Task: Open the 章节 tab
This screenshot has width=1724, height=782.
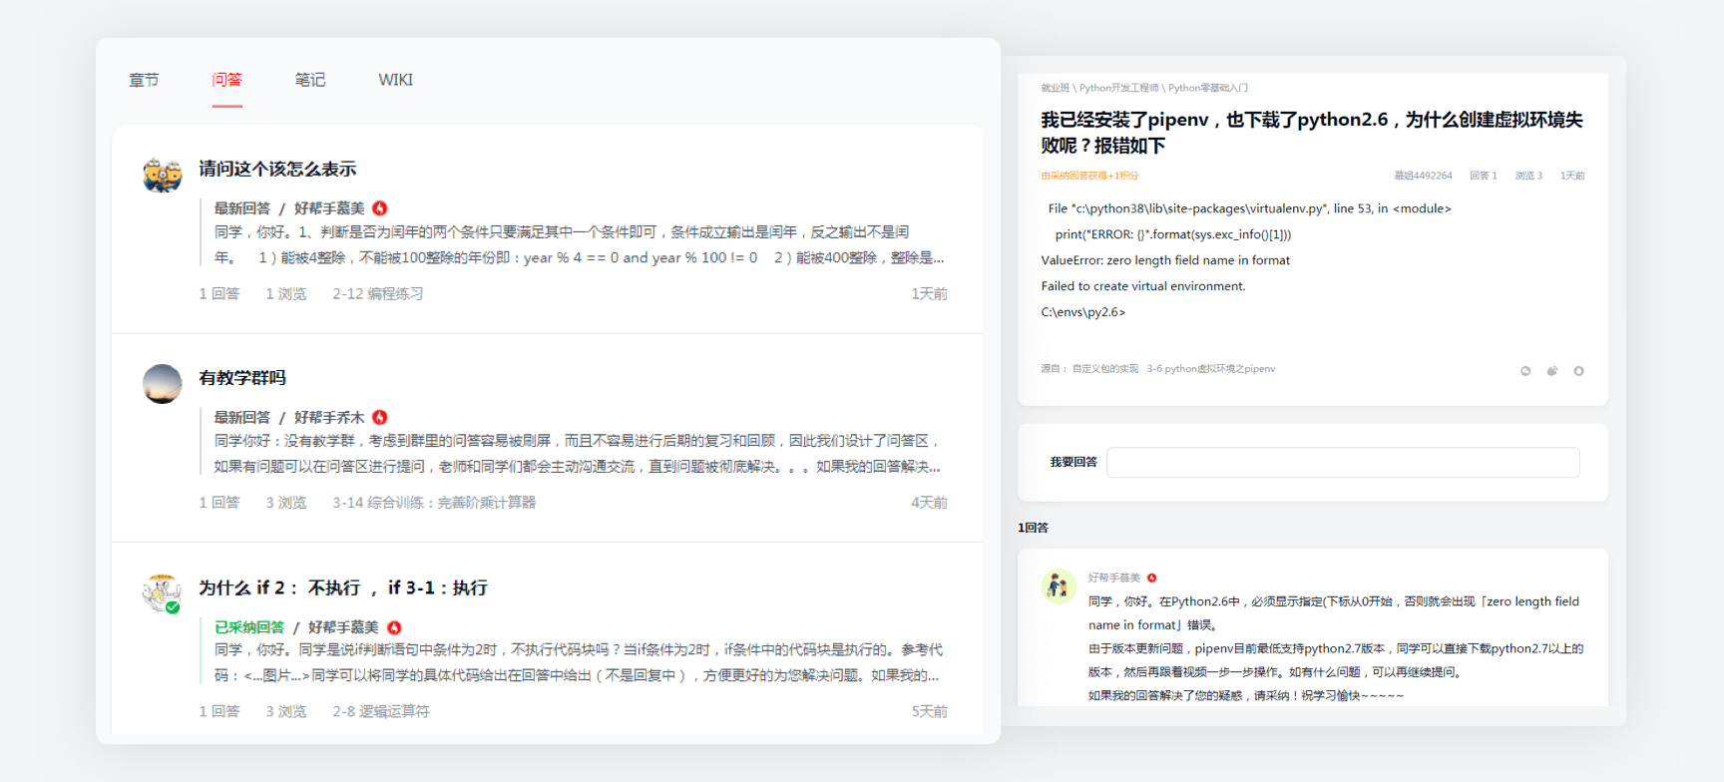Action: 144,80
